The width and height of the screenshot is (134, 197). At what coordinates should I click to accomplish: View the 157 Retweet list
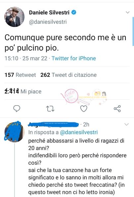pos(20,75)
